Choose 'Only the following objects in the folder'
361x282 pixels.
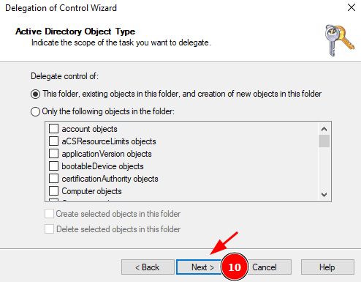click(x=35, y=111)
